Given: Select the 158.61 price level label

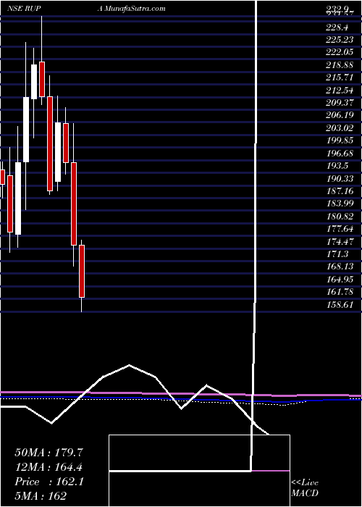Looking at the screenshot, I should [340, 305].
